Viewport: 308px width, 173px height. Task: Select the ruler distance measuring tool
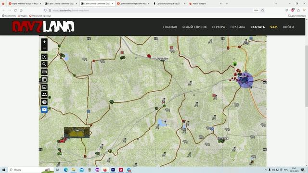44,72
